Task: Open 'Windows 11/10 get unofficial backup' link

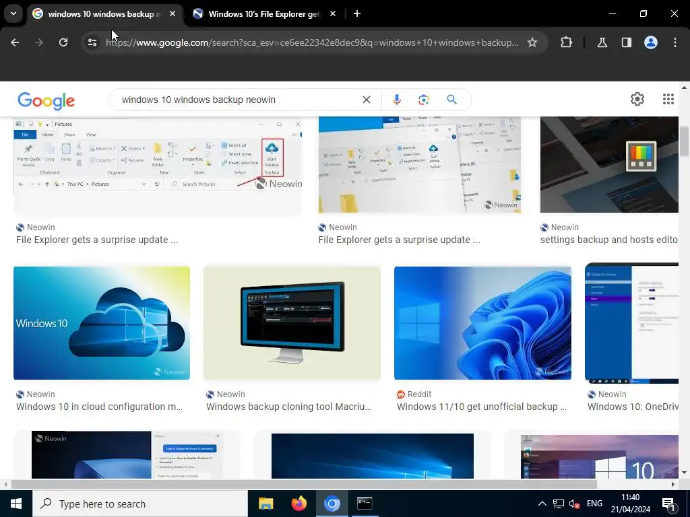Action: pos(481,407)
